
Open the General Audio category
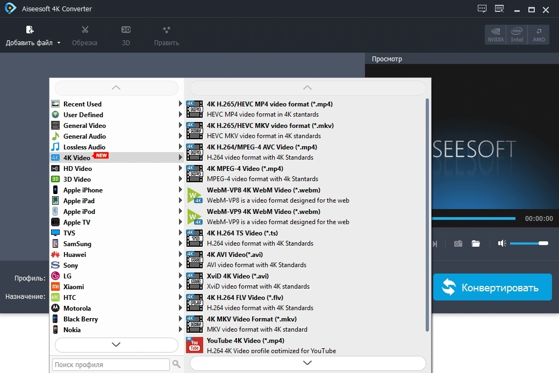[x=117, y=136]
